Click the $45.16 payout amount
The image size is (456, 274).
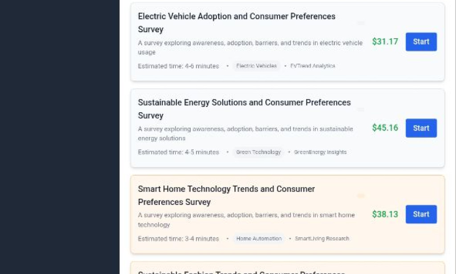[x=385, y=128]
